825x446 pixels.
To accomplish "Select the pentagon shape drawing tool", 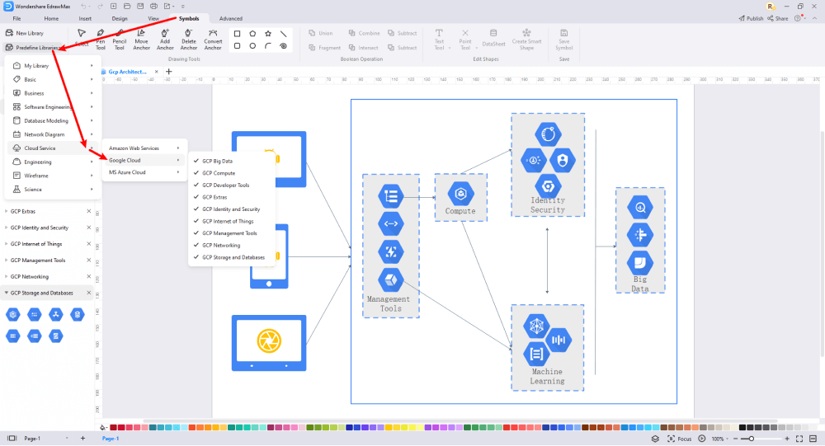I will click(252, 33).
